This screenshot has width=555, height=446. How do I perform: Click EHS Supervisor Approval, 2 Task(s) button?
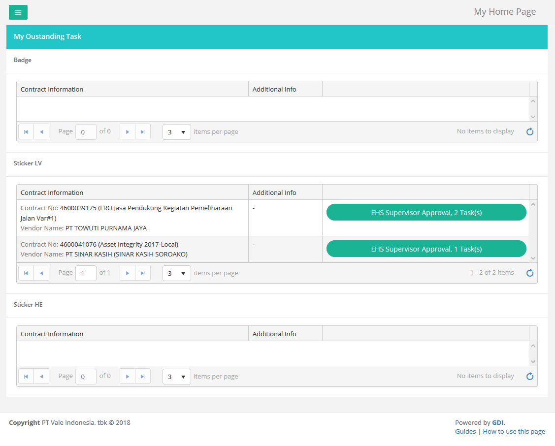[426, 212]
